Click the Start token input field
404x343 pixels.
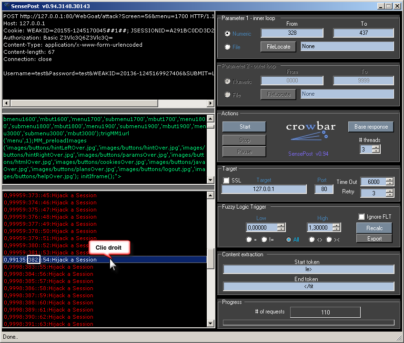point(309,269)
